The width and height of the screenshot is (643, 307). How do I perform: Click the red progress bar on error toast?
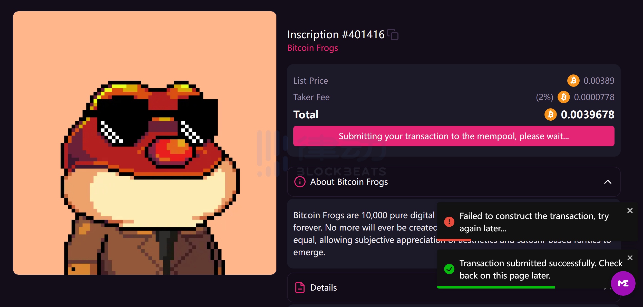tap(454, 240)
